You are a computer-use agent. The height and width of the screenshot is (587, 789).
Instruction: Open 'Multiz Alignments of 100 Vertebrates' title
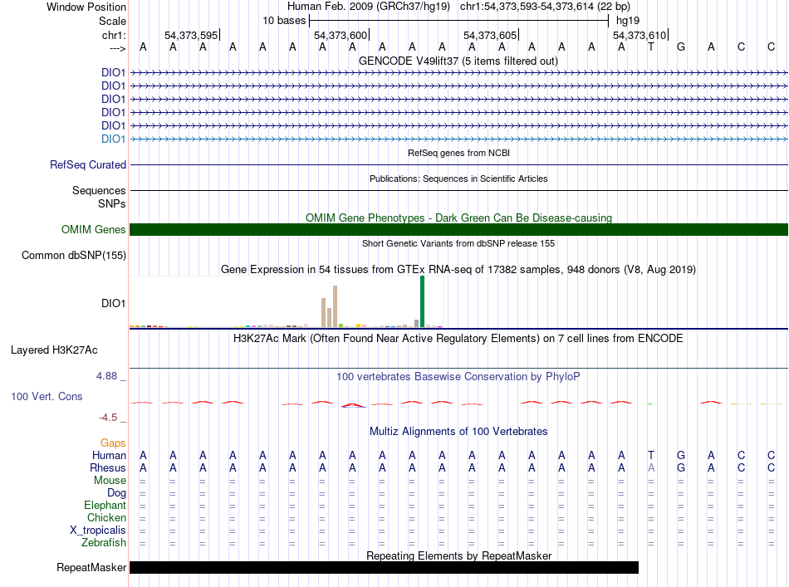458,432
